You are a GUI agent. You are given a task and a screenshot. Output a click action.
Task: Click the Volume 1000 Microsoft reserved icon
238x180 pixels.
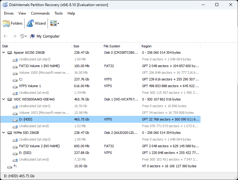(15, 73)
